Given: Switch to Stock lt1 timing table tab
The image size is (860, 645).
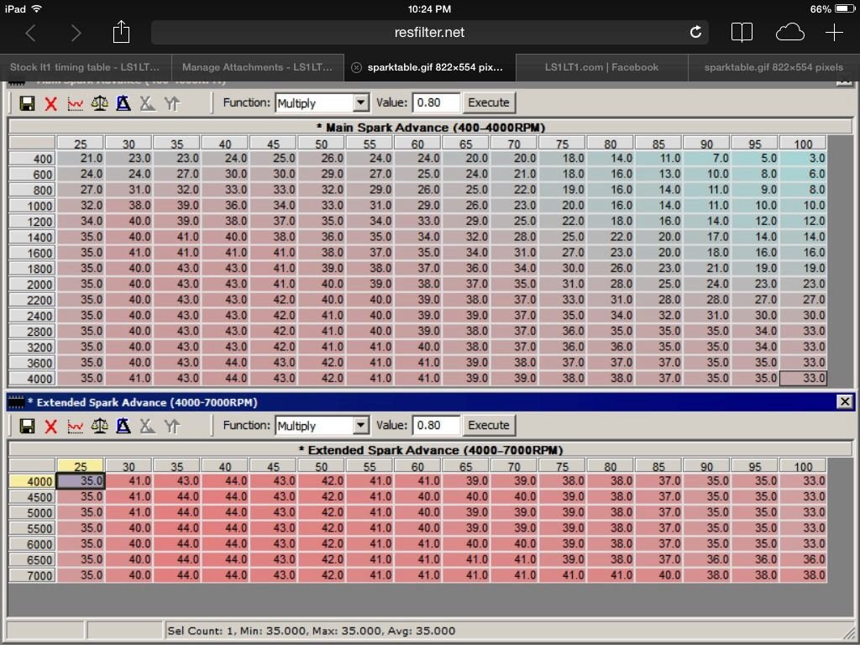Looking at the screenshot, I should 86,67.
